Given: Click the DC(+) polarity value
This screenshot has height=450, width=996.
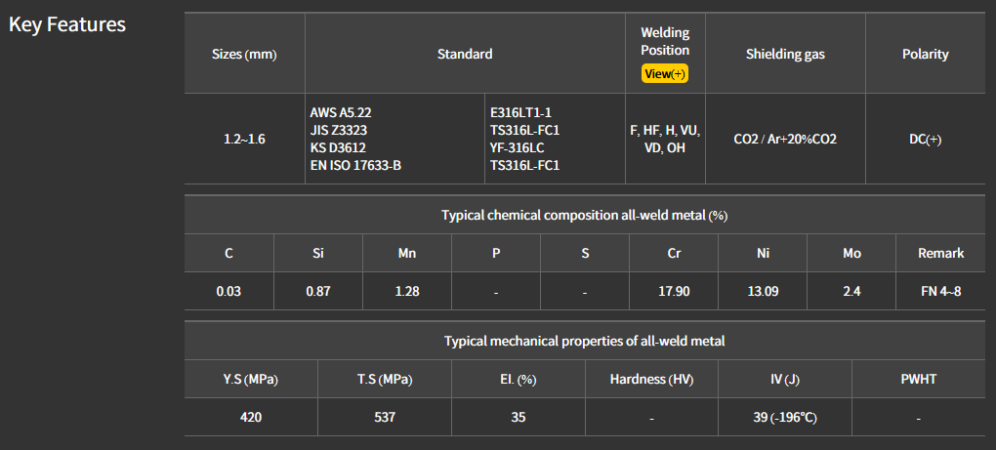Looking at the screenshot, I should click(x=925, y=139).
